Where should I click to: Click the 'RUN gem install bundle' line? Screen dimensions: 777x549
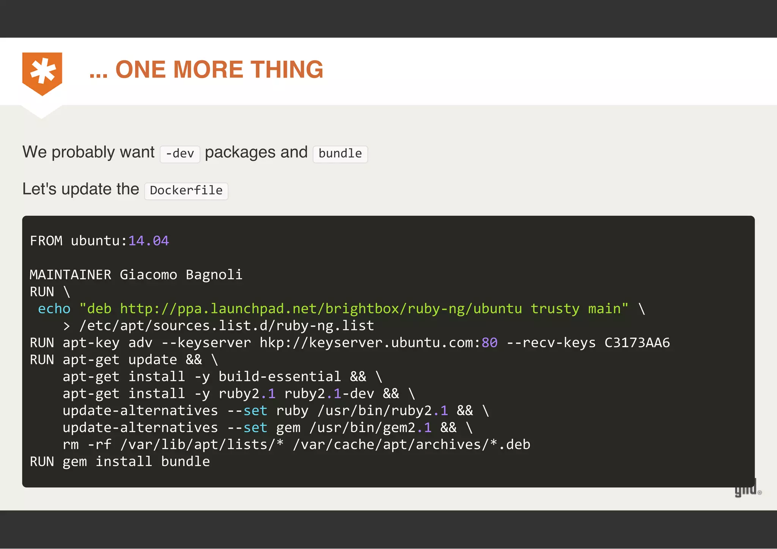(120, 462)
